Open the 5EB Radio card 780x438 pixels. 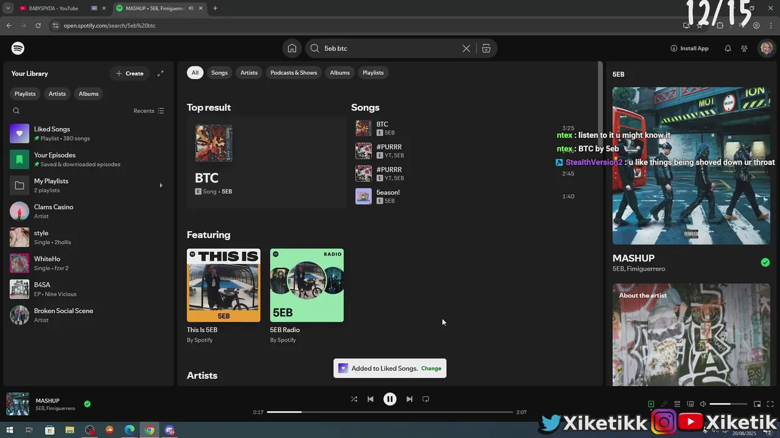(307, 296)
